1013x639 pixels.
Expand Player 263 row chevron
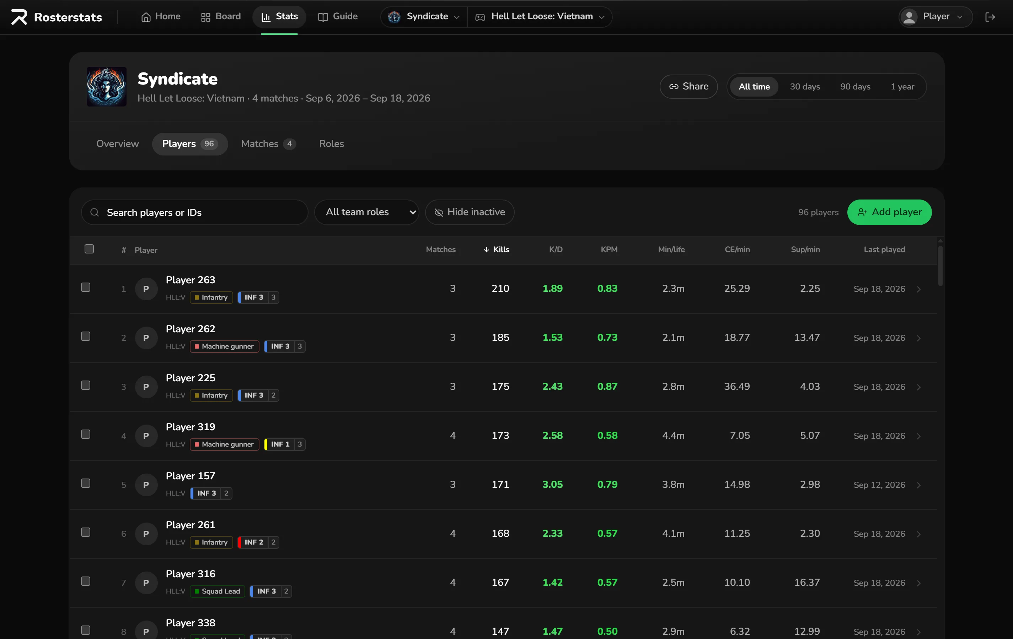pos(919,289)
